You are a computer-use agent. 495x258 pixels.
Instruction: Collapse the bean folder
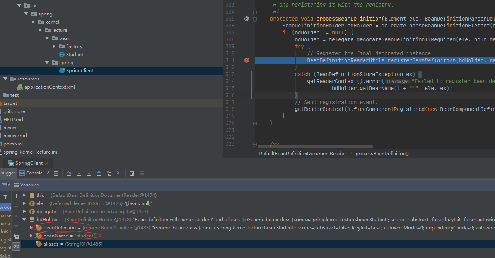pos(47,38)
